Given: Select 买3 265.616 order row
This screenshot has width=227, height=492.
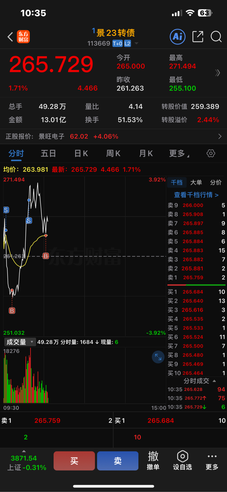Looking at the screenshot, I should pyautogui.click(x=196, y=310).
